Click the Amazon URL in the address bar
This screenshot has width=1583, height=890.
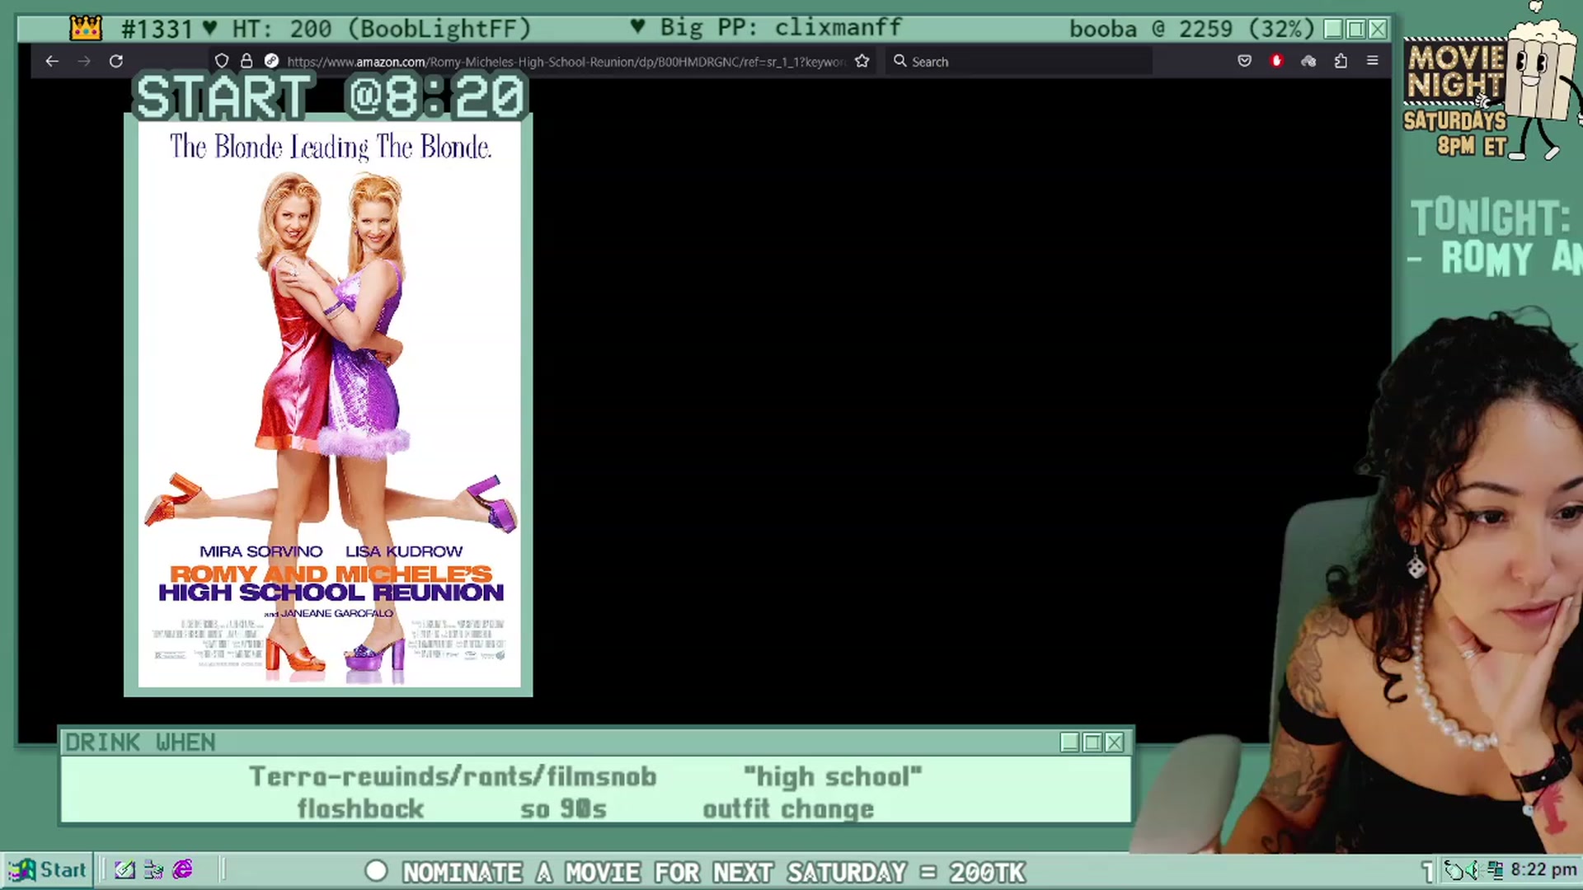[566, 62]
